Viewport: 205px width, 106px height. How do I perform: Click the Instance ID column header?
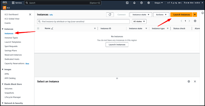click(x=106, y=28)
